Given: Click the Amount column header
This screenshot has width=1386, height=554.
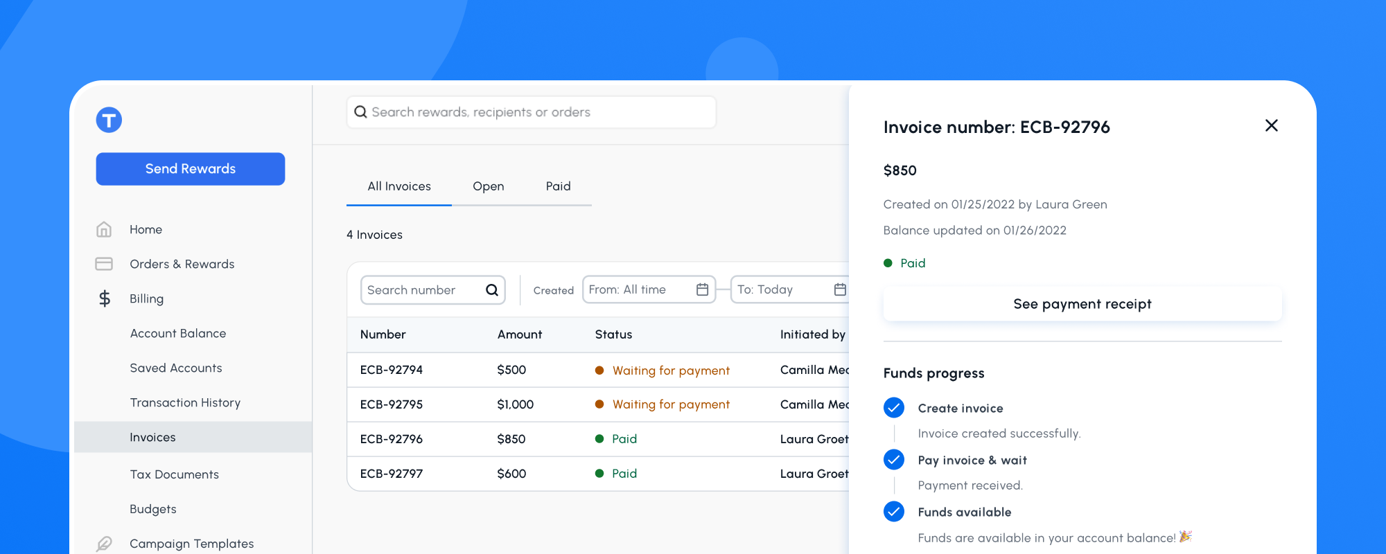Looking at the screenshot, I should click(520, 334).
